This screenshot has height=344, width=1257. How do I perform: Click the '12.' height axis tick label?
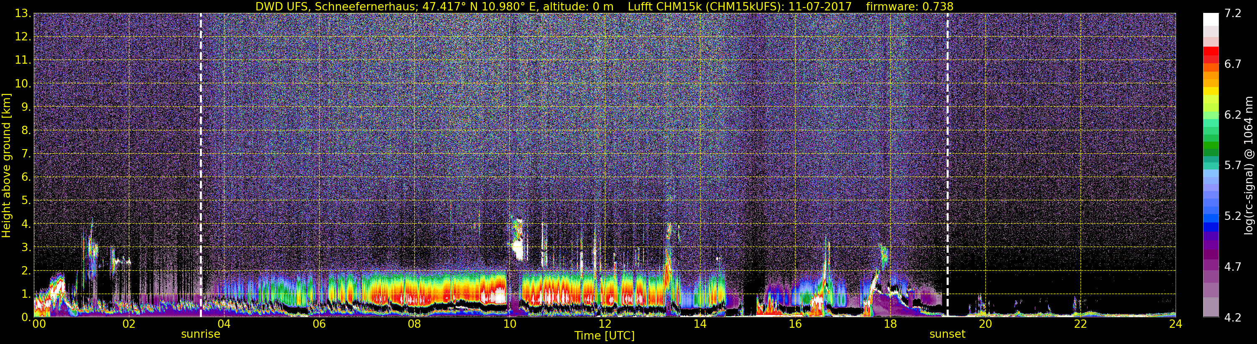coord(23,37)
